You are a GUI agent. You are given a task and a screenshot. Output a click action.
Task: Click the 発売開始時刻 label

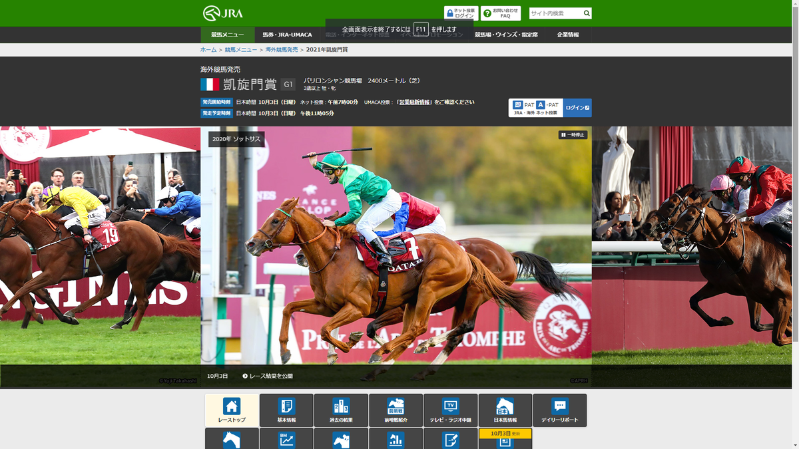click(x=217, y=102)
